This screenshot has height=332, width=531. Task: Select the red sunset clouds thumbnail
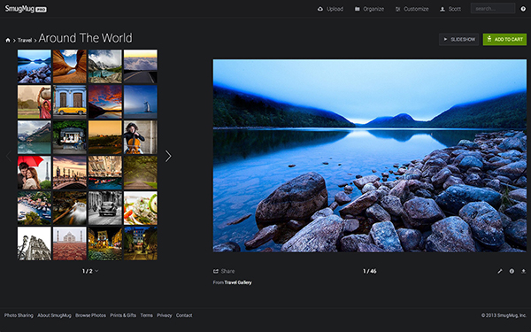(x=105, y=102)
